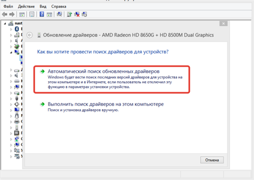Click the dialog's round back arrow
Screen dimensions: 254x180
(30, 35)
